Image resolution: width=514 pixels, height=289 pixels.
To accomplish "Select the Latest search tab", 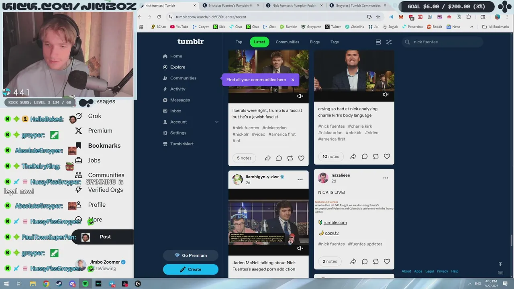I will click(259, 42).
